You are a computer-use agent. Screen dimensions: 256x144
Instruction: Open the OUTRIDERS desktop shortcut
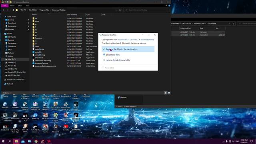pyautogui.click(x=76, y=128)
